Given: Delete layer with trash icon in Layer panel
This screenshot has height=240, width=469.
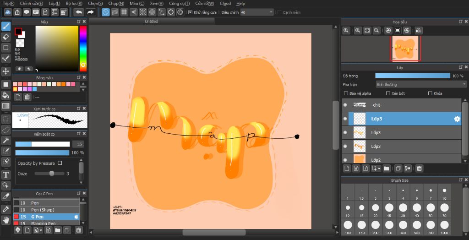Looking at the screenshot, I should coord(419,169).
